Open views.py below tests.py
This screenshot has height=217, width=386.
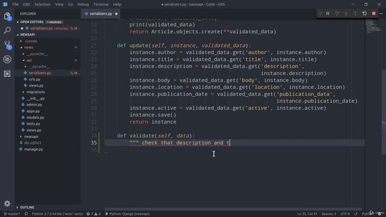(x=34, y=130)
